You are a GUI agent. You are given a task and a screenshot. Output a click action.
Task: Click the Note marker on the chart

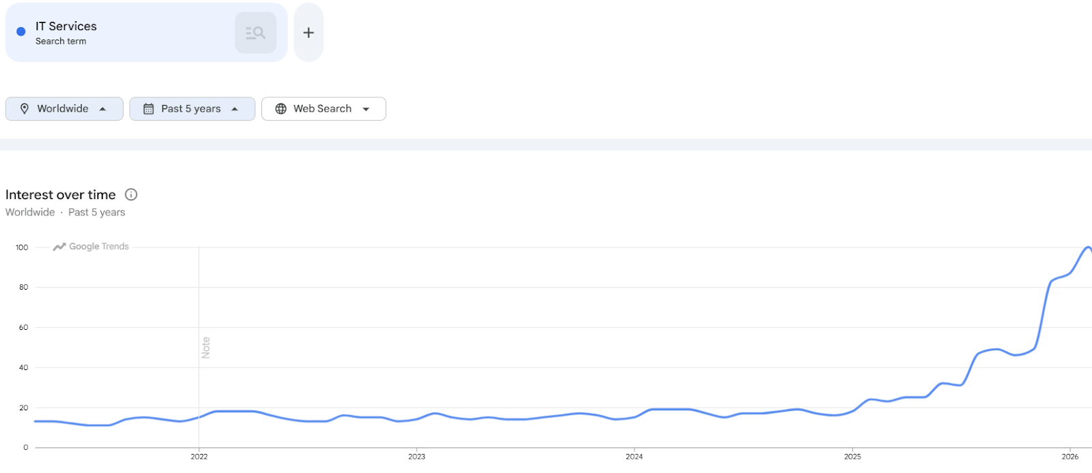pyautogui.click(x=205, y=348)
